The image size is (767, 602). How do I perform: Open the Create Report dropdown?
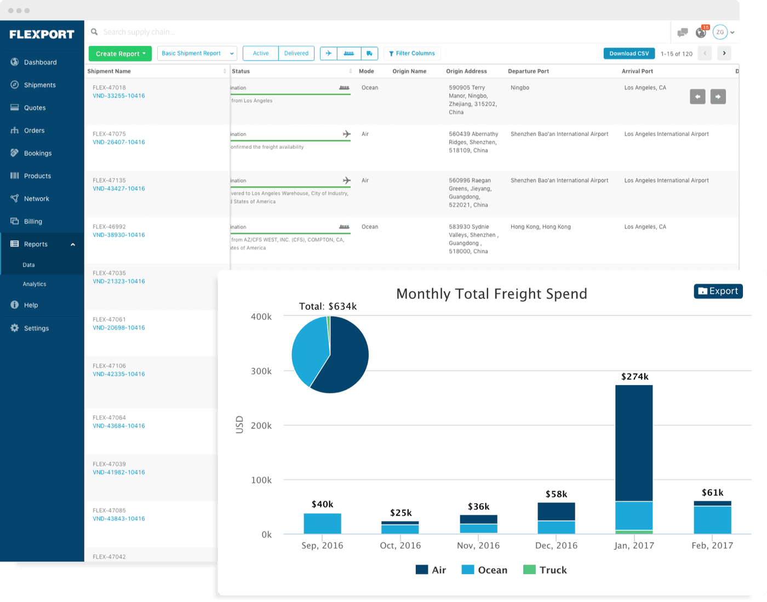point(121,54)
